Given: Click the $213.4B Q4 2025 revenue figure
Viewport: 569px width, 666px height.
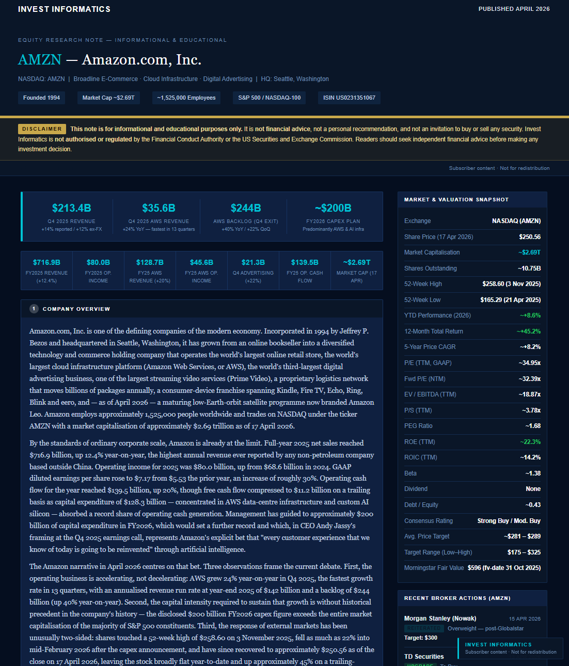Looking at the screenshot, I should (x=72, y=208).
